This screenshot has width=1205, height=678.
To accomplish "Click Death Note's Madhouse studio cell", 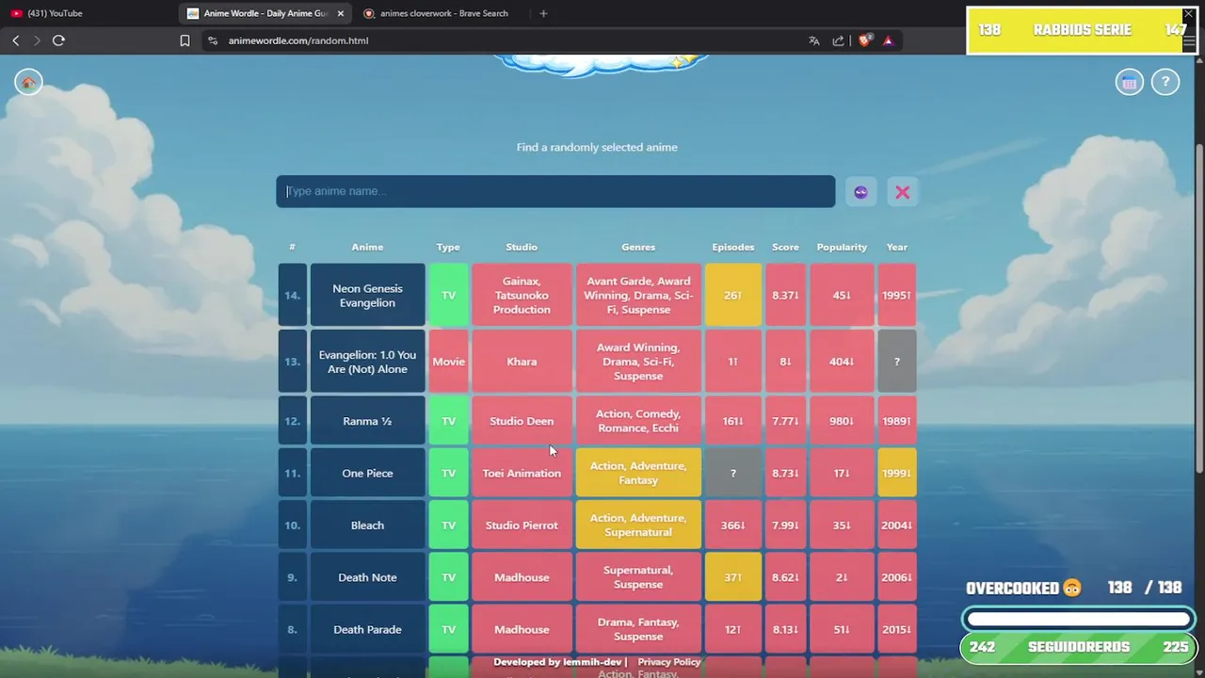I will [522, 577].
